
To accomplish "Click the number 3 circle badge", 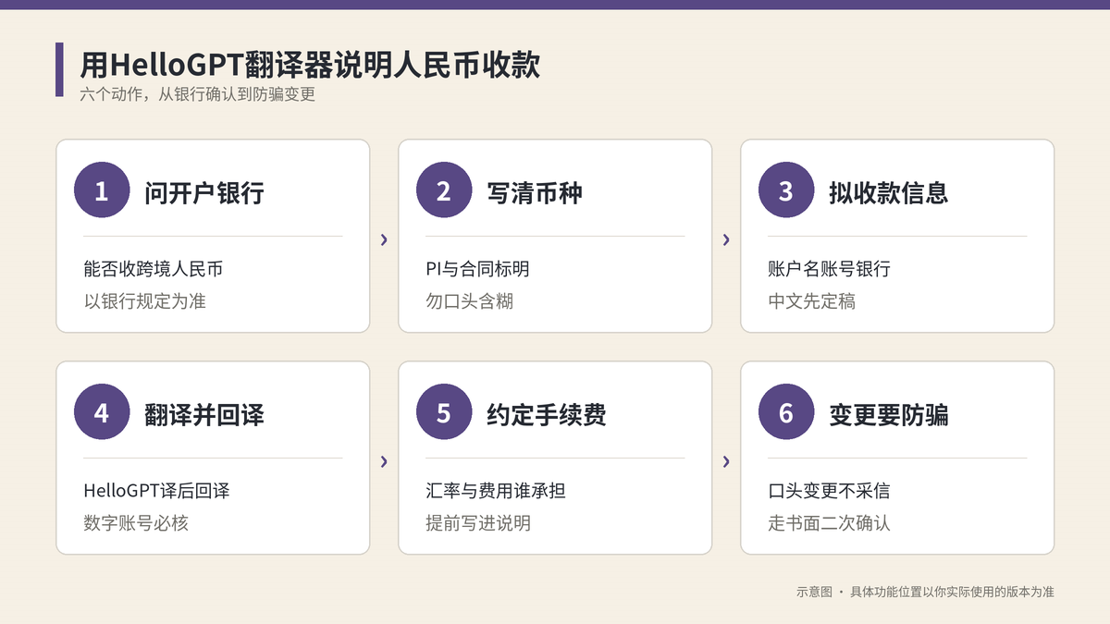I will click(x=786, y=191).
